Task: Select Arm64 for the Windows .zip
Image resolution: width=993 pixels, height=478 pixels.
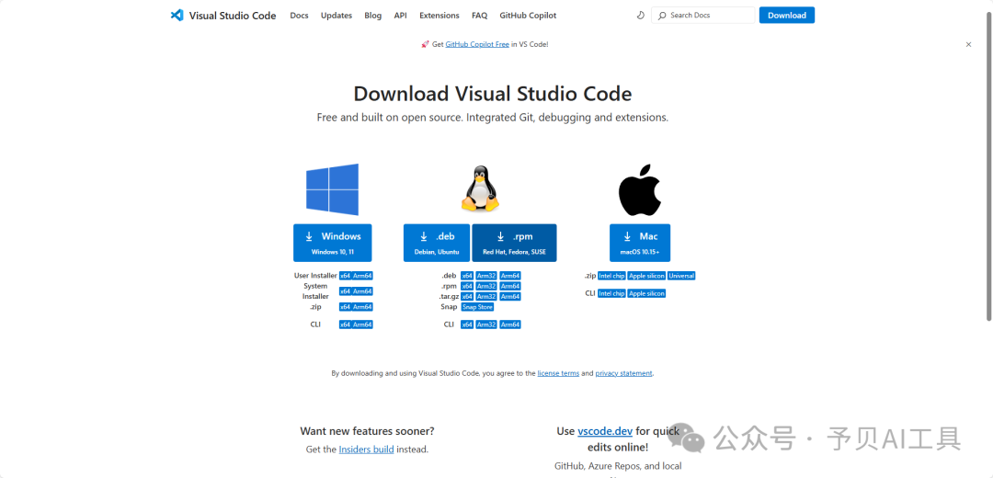Action: (362, 307)
